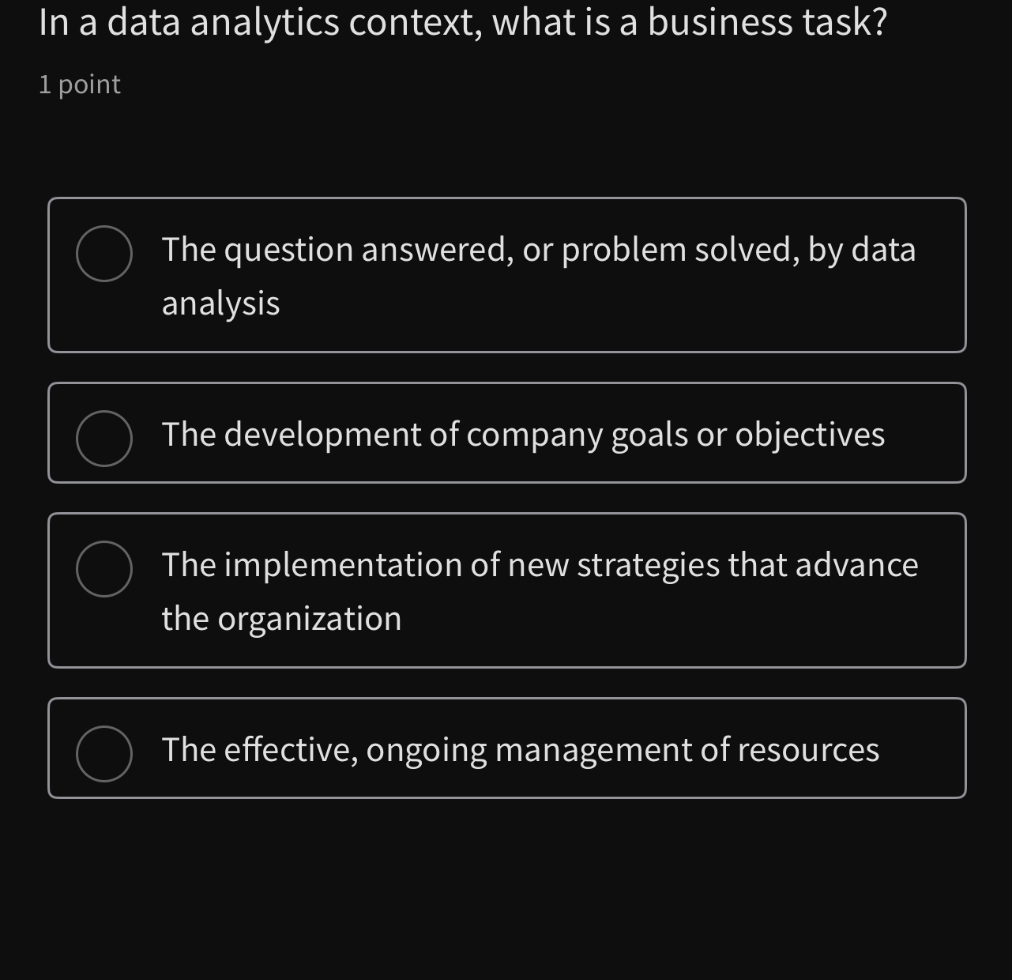
Task: Click the card about management of resources
Action: tap(507, 748)
